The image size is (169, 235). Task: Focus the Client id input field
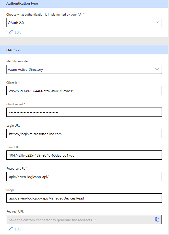(x=84, y=91)
